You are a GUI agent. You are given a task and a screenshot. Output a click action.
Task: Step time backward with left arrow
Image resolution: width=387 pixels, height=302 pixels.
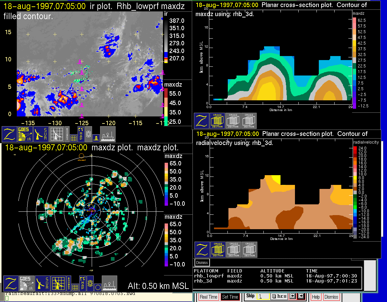(292, 297)
